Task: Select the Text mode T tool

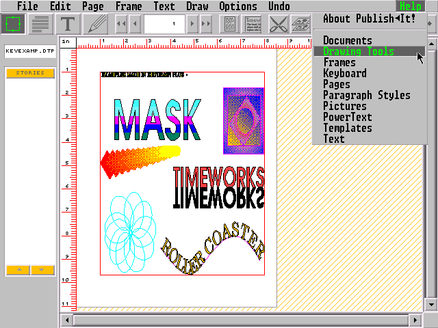Action: pyautogui.click(x=68, y=24)
